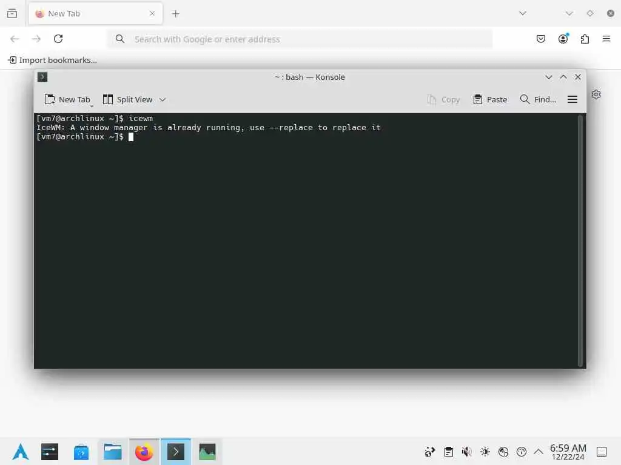The height and width of the screenshot is (465, 621).
Task: Click Import bookmarks link
Action: coord(52,60)
